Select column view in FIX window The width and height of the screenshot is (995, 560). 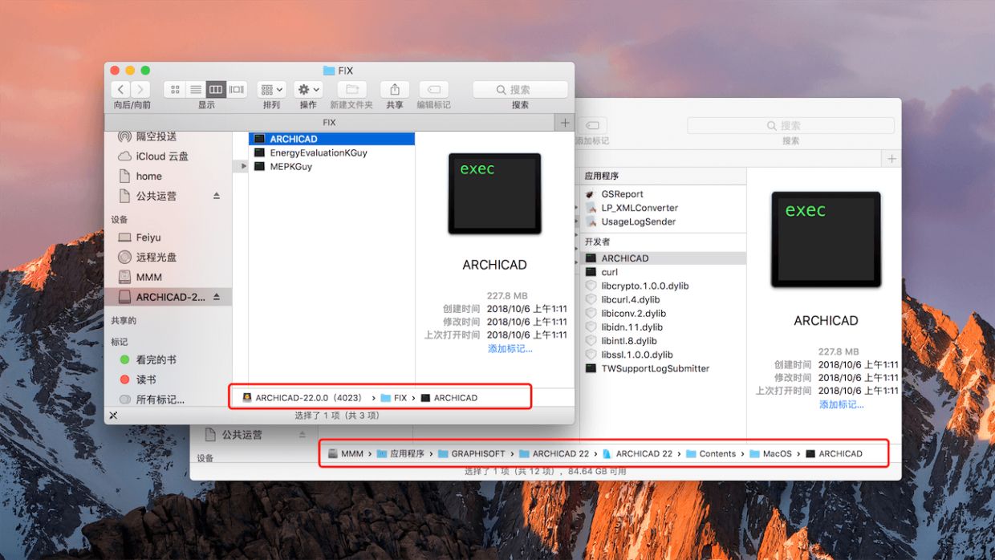pyautogui.click(x=216, y=90)
